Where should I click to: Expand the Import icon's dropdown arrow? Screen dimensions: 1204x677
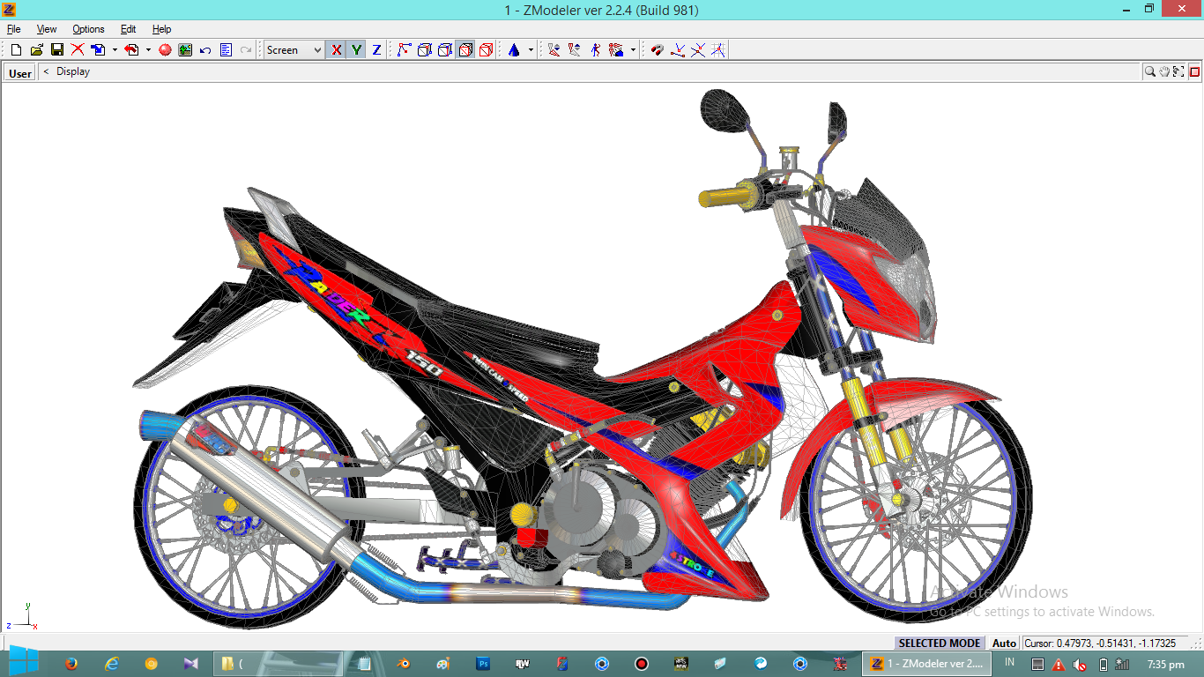[x=115, y=50]
